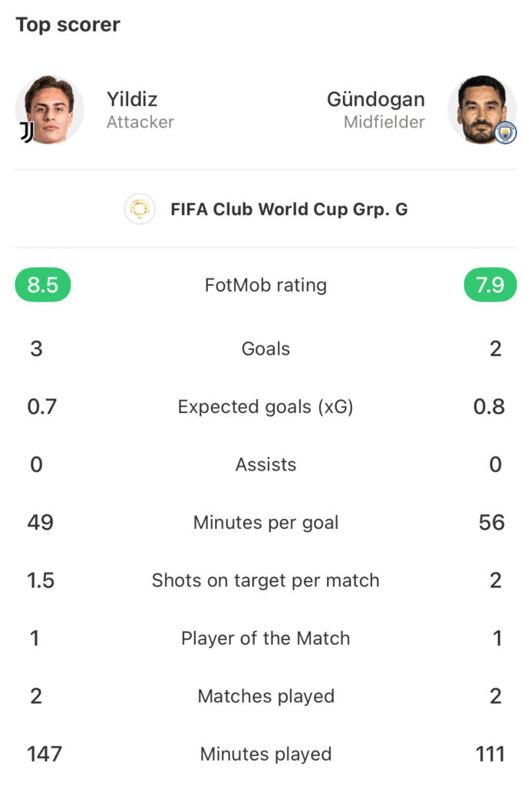Open Yildiz's player photo
The height and width of the screenshot is (786, 531).
click(50, 109)
